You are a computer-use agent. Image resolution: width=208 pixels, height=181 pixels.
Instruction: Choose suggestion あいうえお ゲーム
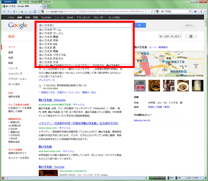click(x=84, y=30)
